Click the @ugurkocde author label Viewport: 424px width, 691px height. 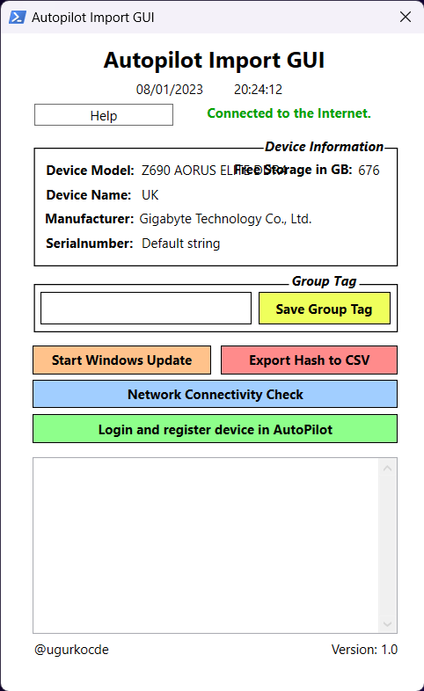click(x=71, y=650)
